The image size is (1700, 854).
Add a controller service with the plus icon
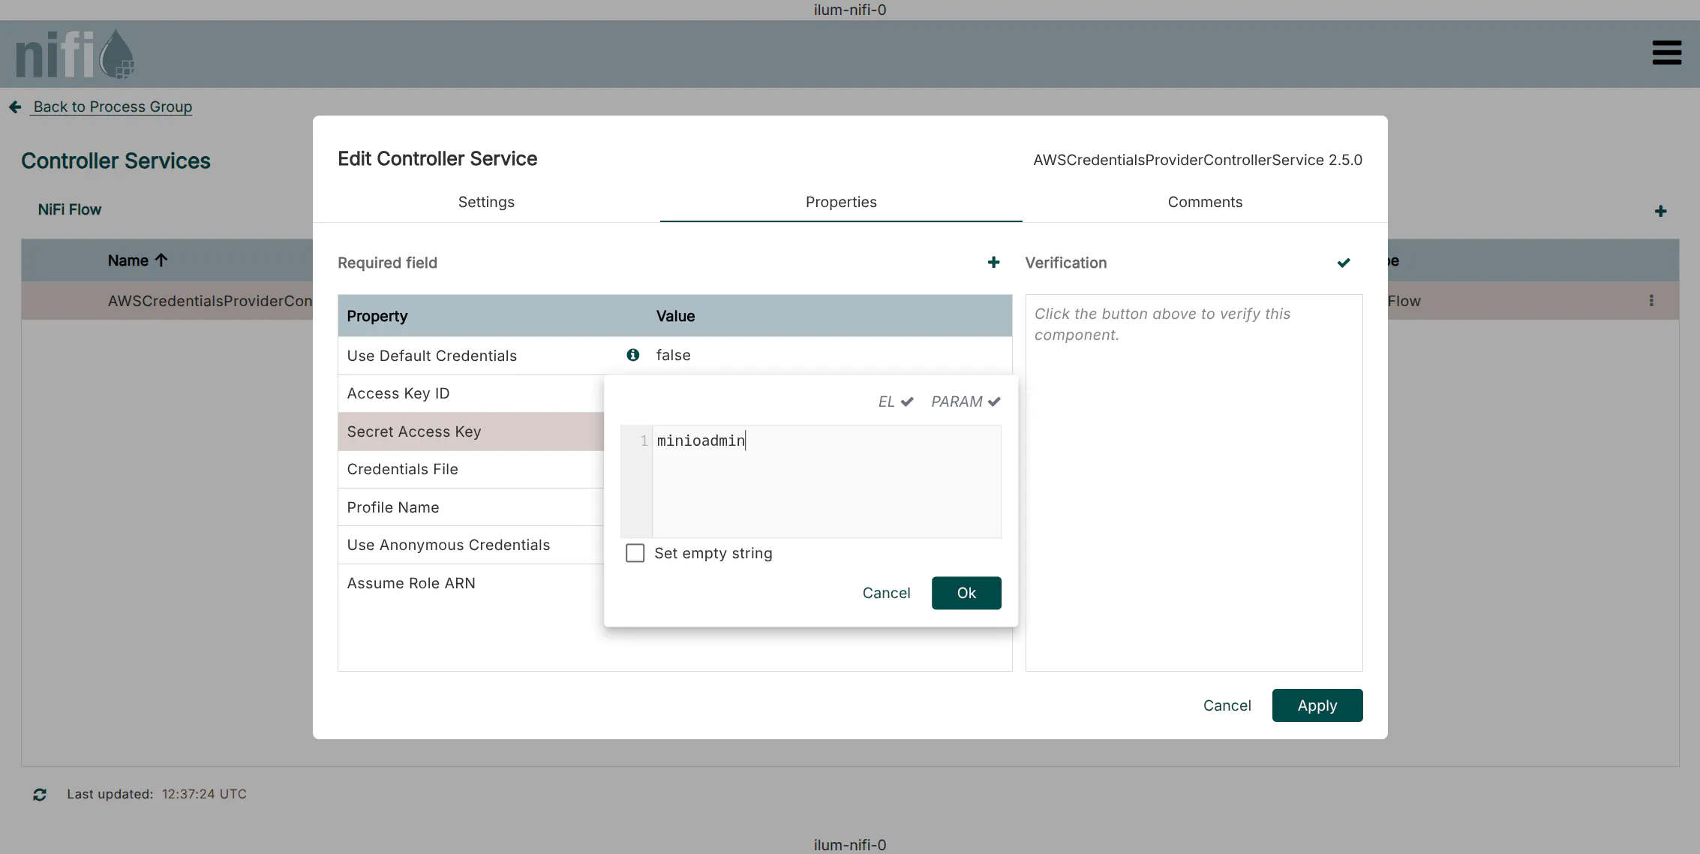[x=1661, y=211]
